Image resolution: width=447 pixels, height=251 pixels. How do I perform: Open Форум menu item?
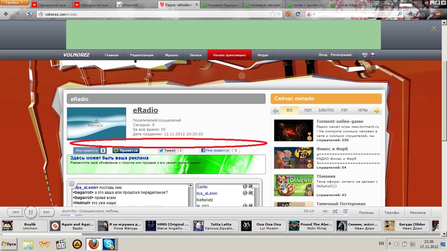click(263, 55)
